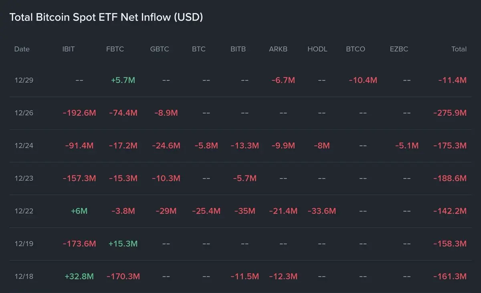481x293 pixels.
Task: Click FBTC +5.7M value on 12/29
Action: click(x=123, y=80)
